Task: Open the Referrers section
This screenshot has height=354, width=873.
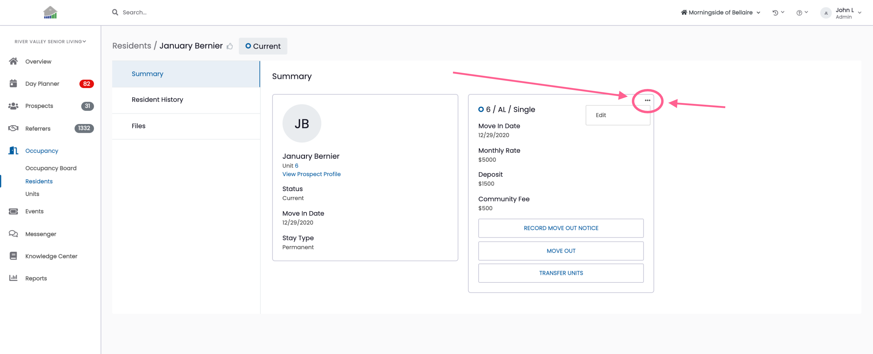Action: (x=38, y=129)
